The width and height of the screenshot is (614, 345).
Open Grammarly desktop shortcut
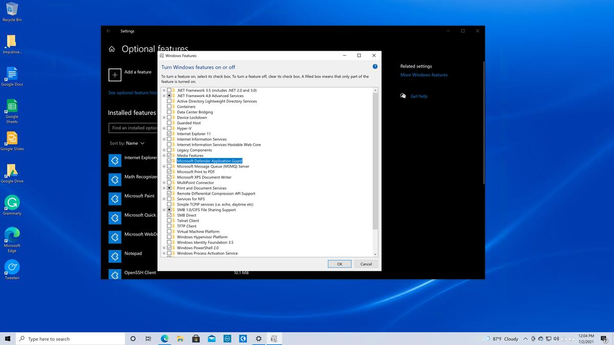pos(12,202)
